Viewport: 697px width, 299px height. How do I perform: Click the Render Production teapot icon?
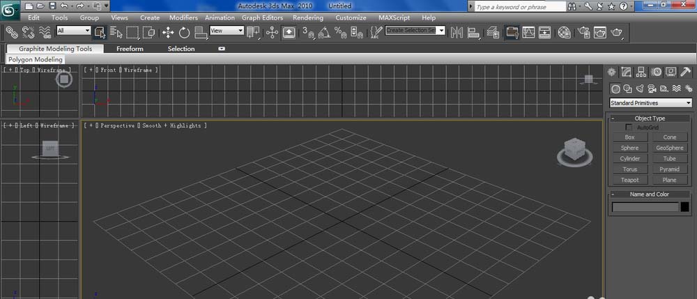tap(617, 33)
